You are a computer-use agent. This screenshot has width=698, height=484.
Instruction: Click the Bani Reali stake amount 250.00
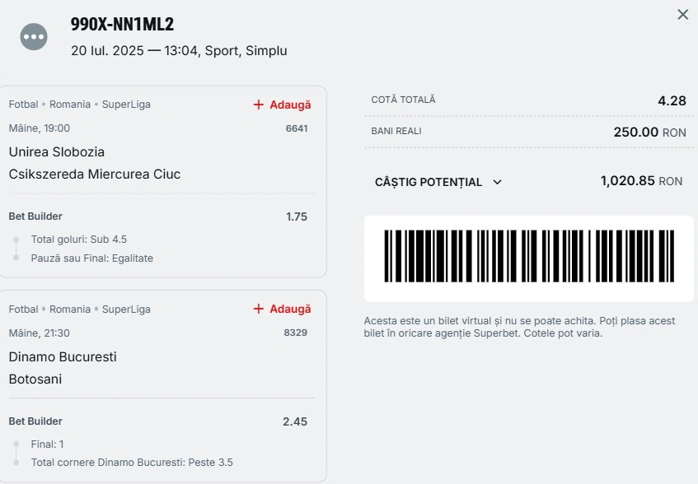click(635, 132)
